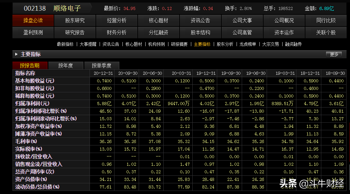Select the 20-09-30 column header
This screenshot has height=194, width=350.
point(128,73)
